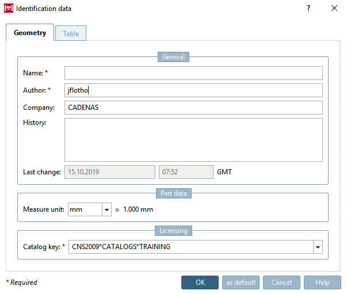The height and width of the screenshot is (294, 347).
Task: Close the Identification data dialog
Action: [x=334, y=9]
